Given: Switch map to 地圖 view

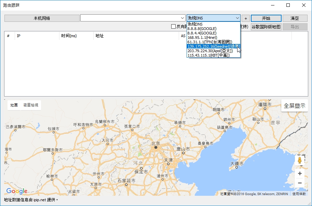Looking at the screenshot, I should click(14, 105).
